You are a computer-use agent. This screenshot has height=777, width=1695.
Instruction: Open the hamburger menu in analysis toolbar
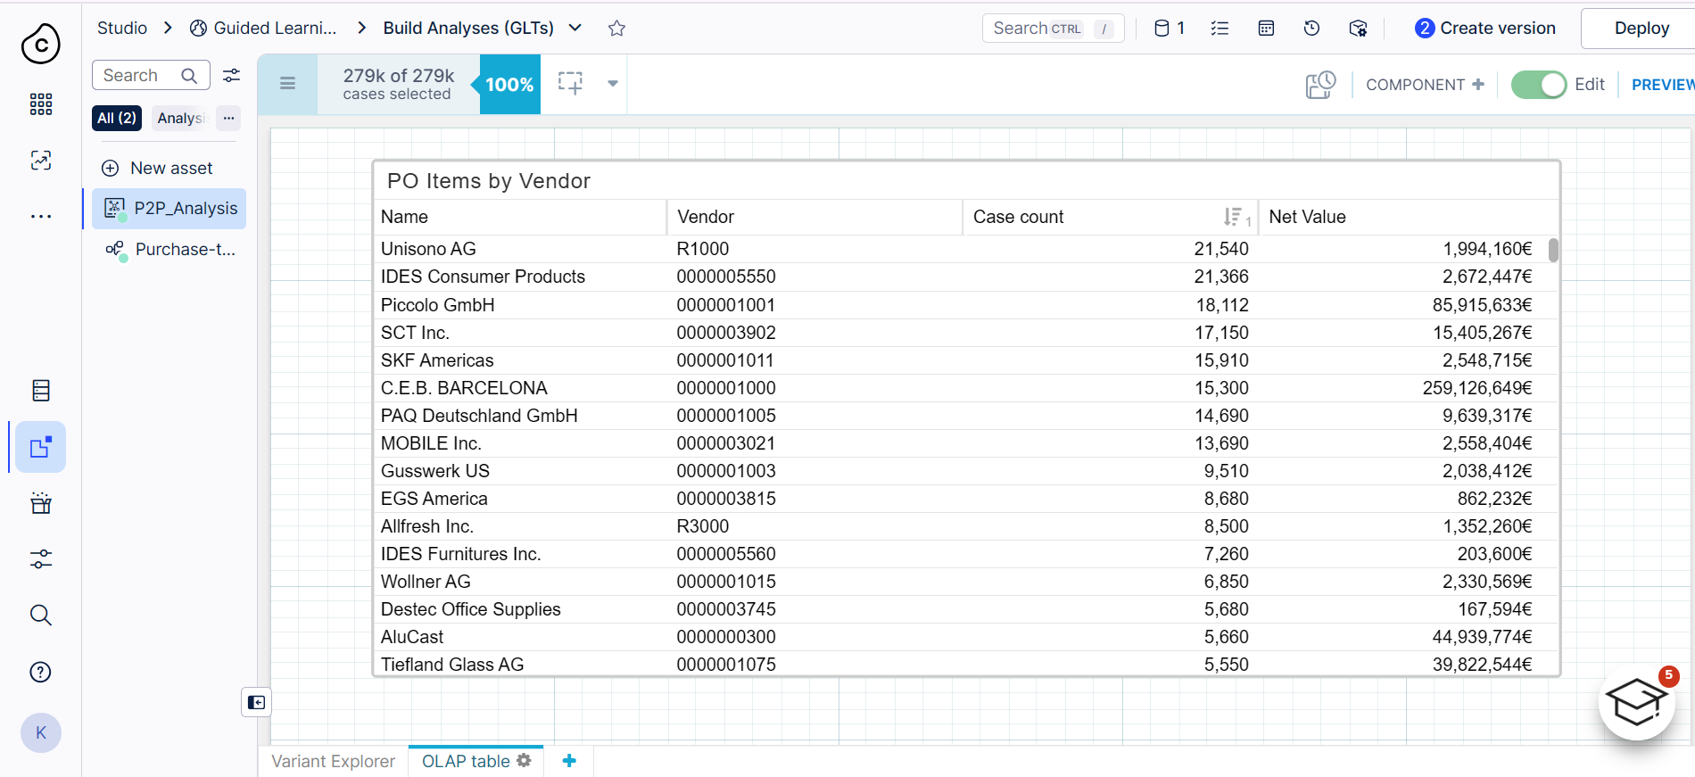pyautogui.click(x=287, y=84)
